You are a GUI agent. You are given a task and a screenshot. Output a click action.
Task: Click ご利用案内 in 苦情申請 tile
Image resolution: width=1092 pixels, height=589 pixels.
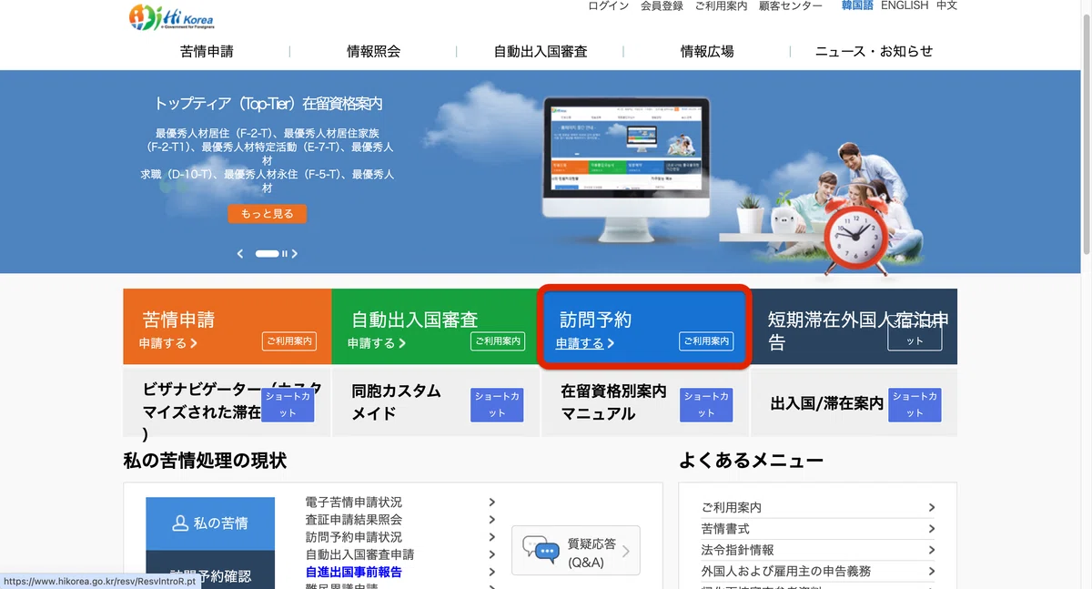pos(288,340)
